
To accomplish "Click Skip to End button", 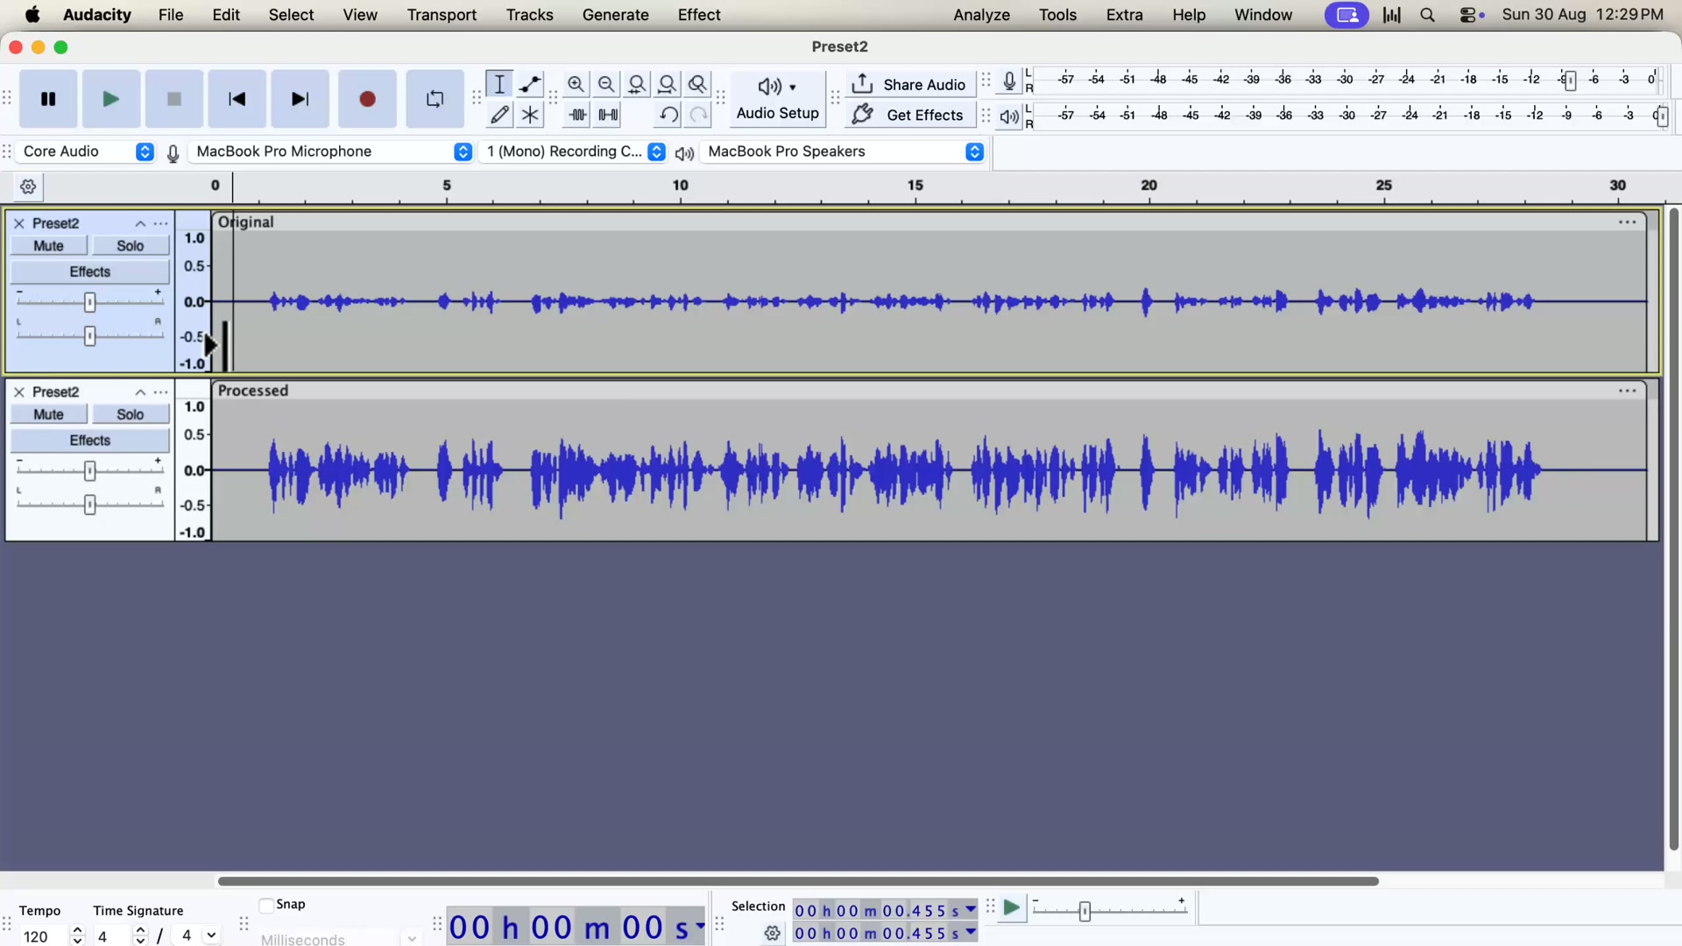I will (300, 99).
